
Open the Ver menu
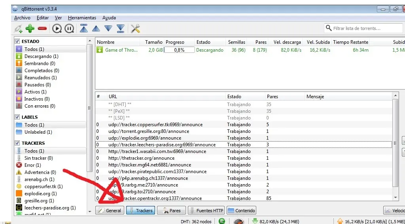coord(58,18)
